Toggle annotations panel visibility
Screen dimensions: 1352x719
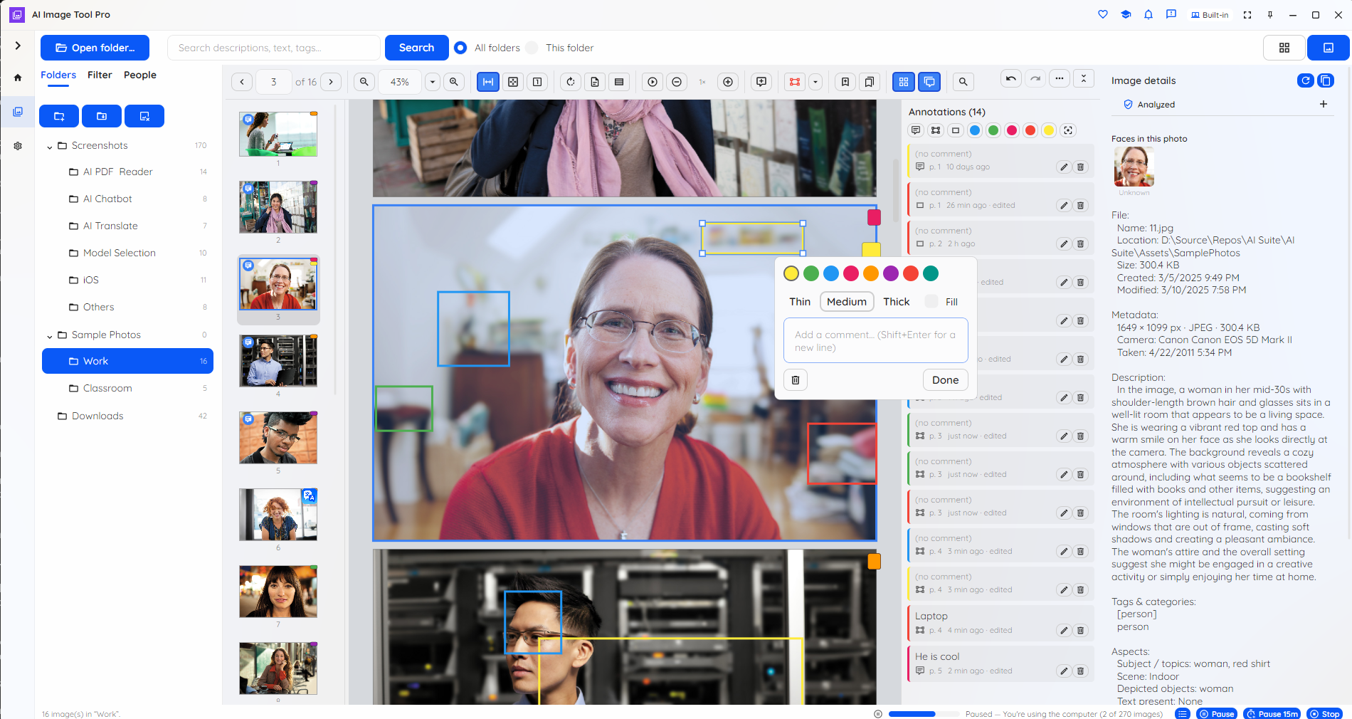click(929, 82)
